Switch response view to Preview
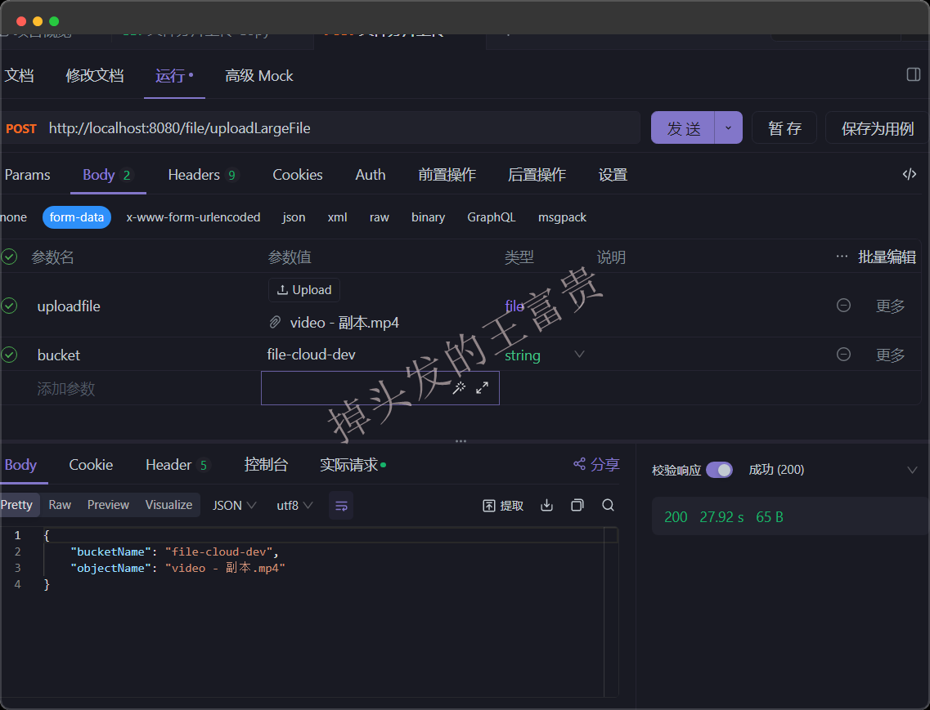The image size is (930, 710). point(108,505)
